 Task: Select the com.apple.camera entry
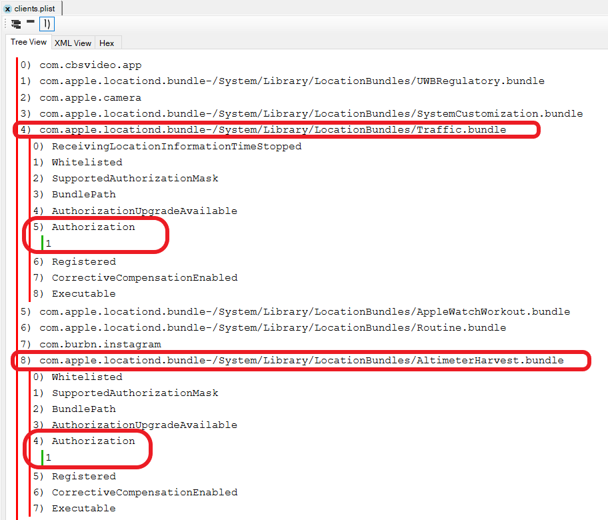(x=90, y=98)
